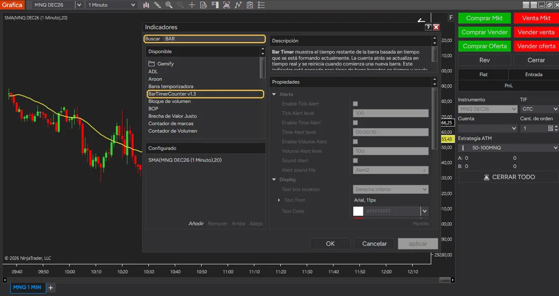Click the Venta Mkt button
This screenshot has height=296, width=559.
[x=536, y=18]
